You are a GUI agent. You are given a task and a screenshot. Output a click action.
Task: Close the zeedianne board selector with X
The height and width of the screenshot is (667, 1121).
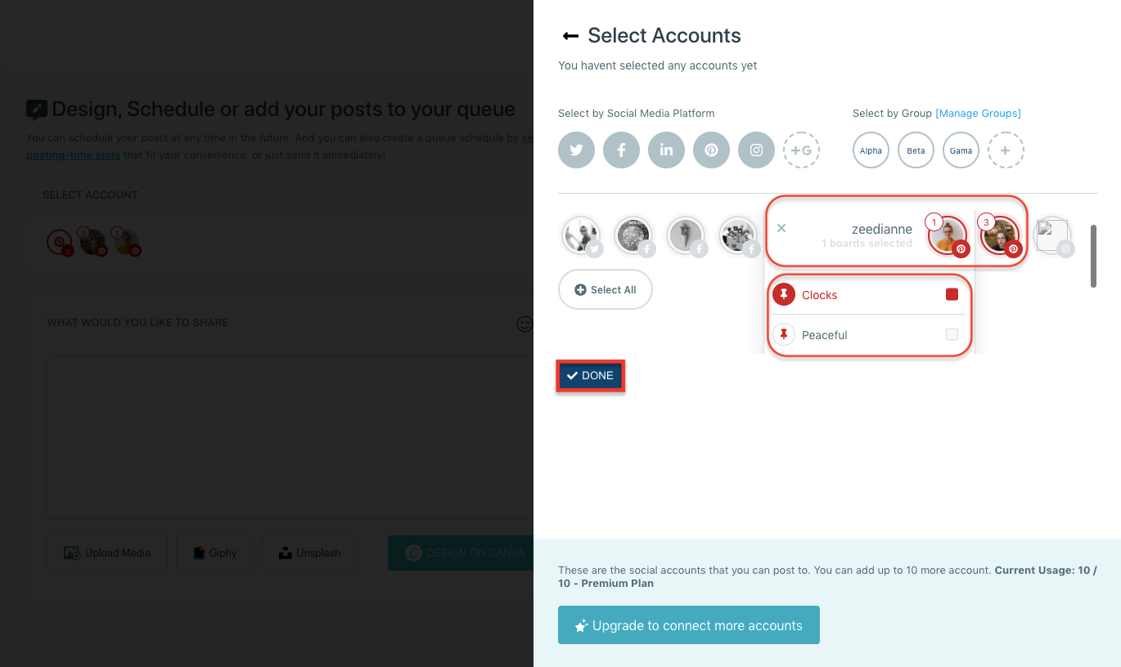pyautogui.click(x=781, y=228)
